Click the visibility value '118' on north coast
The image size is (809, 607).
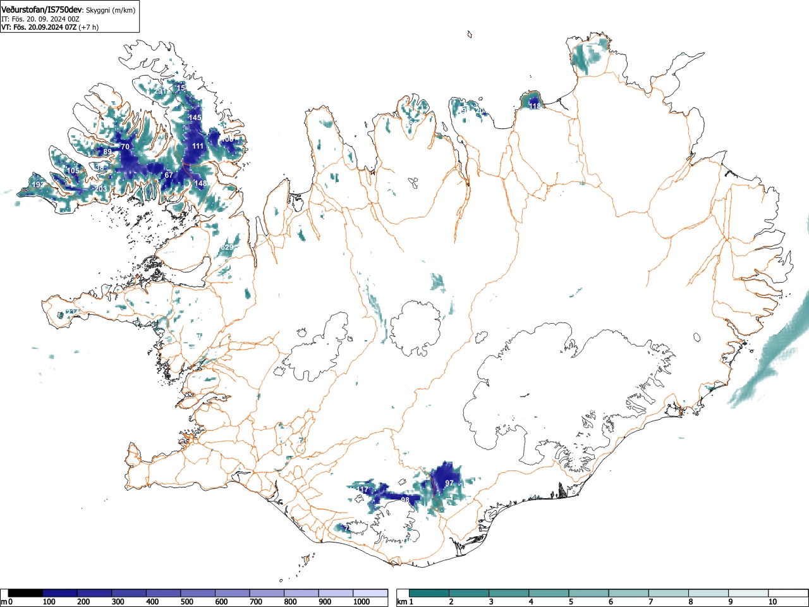pyautogui.click(x=535, y=106)
